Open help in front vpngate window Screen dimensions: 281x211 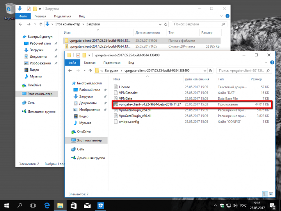272,63
